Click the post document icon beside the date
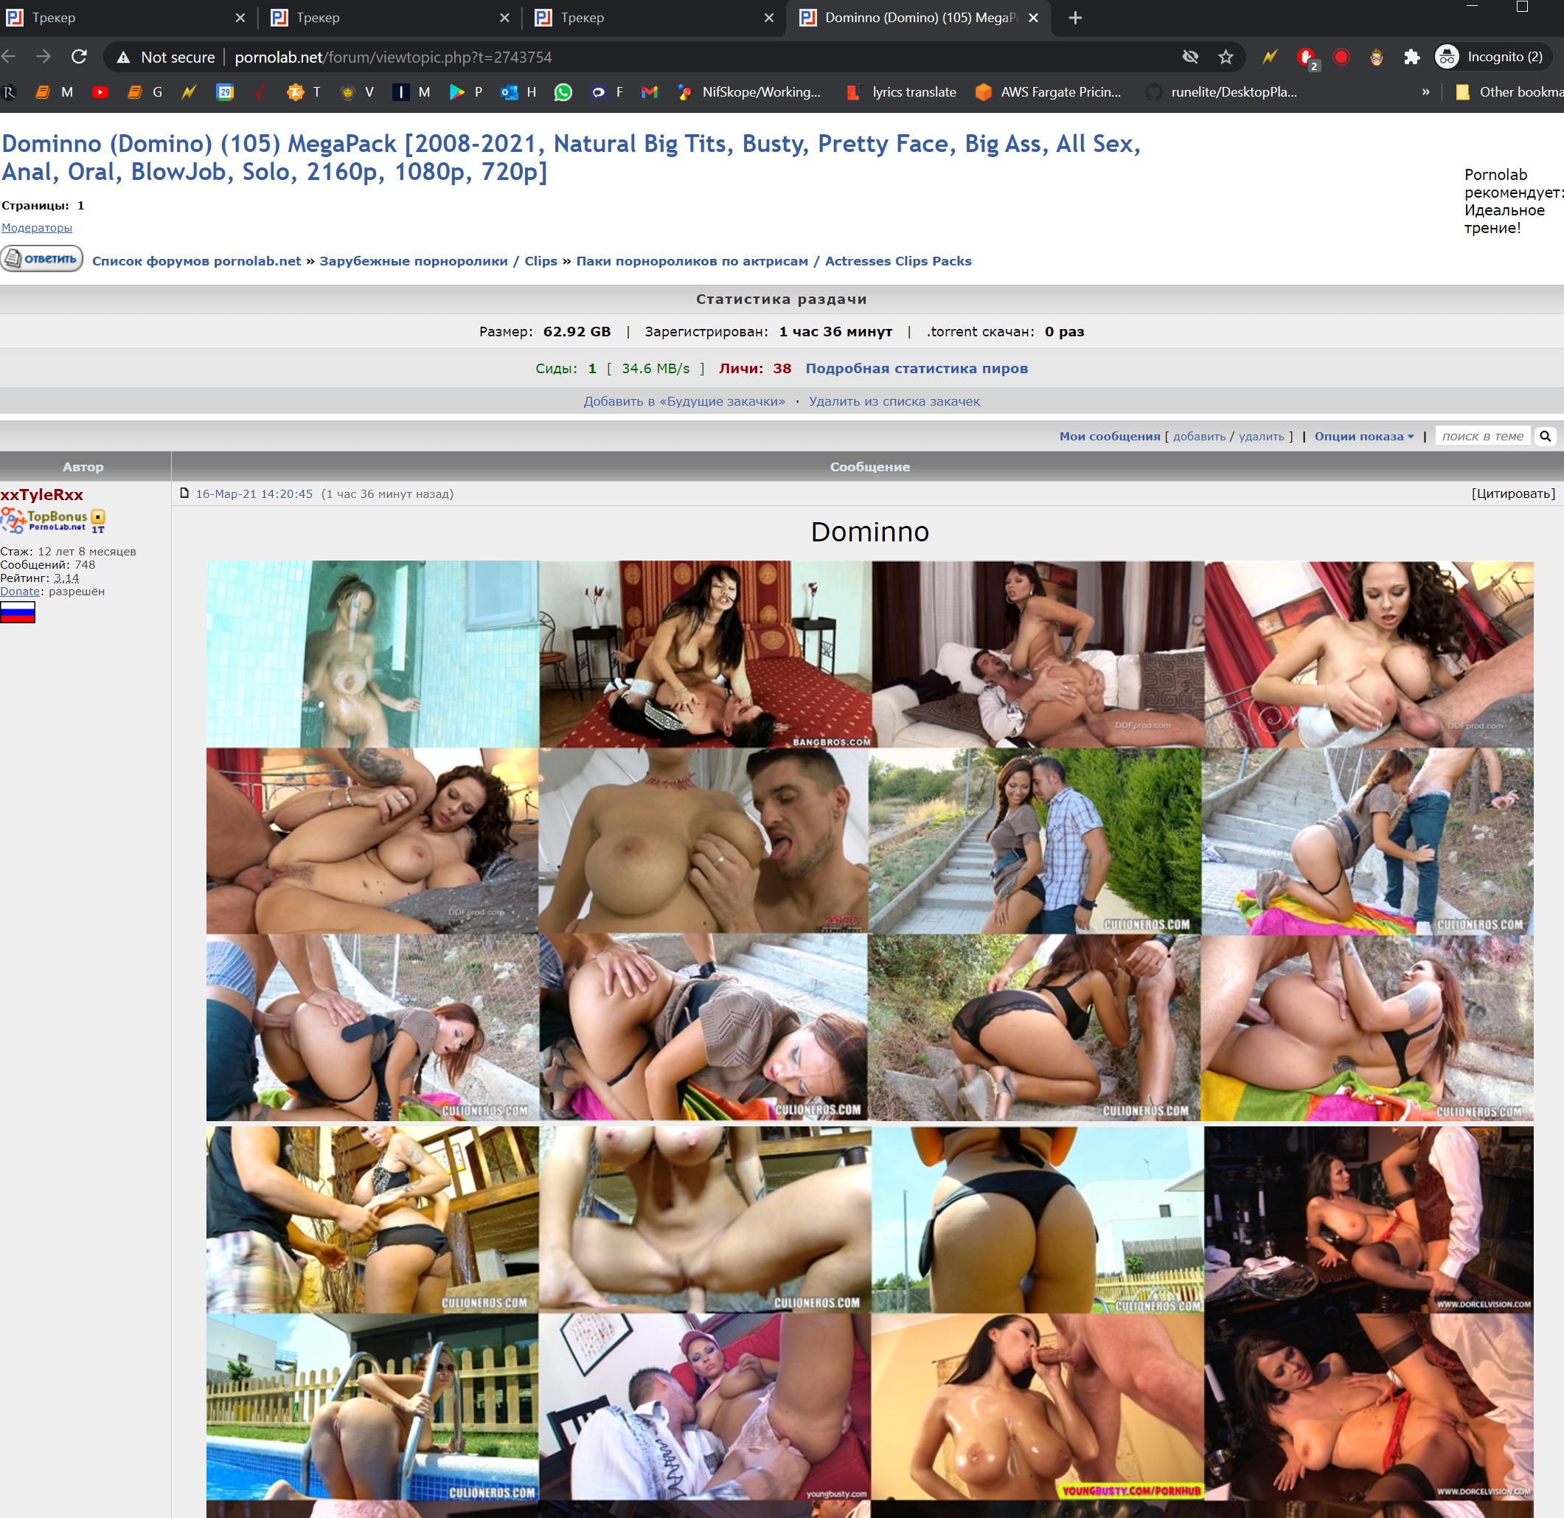This screenshot has width=1564, height=1518. coord(184,493)
